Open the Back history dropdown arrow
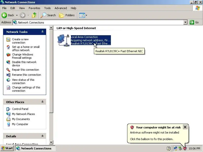203x152 pixels. pos(17,15)
